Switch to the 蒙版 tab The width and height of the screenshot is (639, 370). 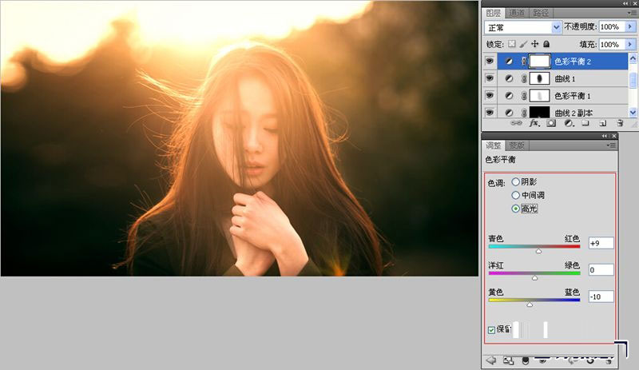pos(517,145)
